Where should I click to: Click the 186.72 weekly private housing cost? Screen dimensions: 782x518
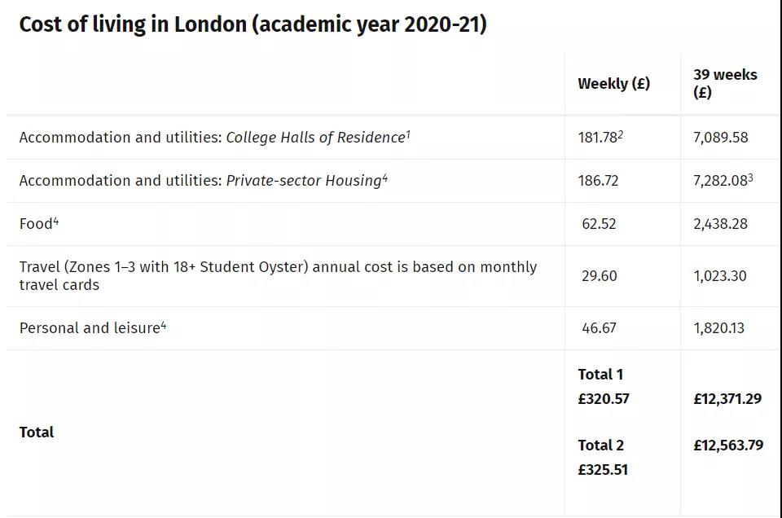coord(598,181)
